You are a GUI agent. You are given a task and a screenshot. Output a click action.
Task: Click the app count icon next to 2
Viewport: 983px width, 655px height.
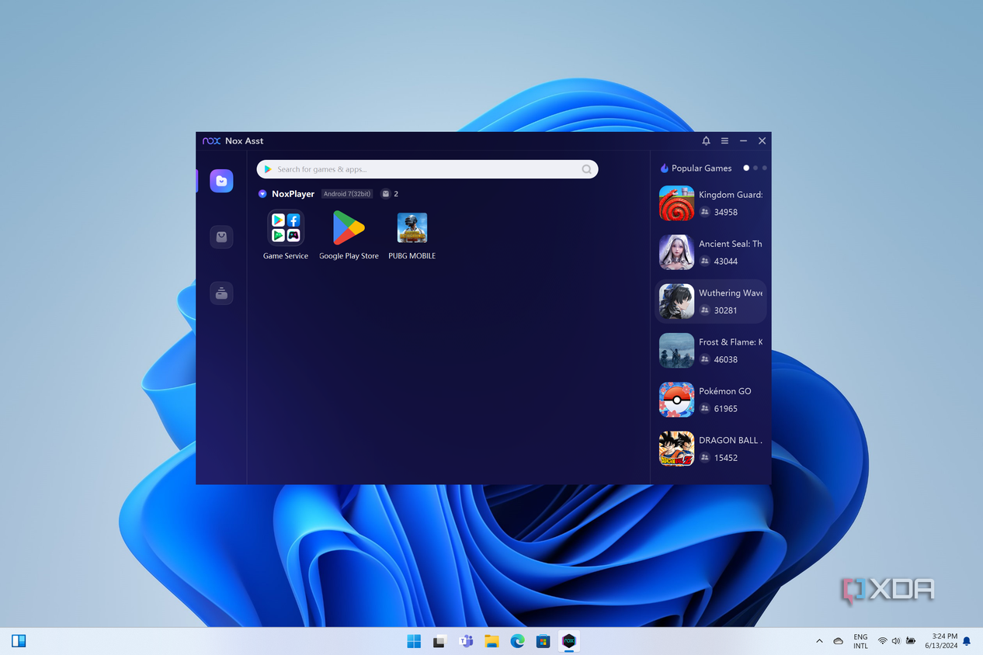pos(385,194)
